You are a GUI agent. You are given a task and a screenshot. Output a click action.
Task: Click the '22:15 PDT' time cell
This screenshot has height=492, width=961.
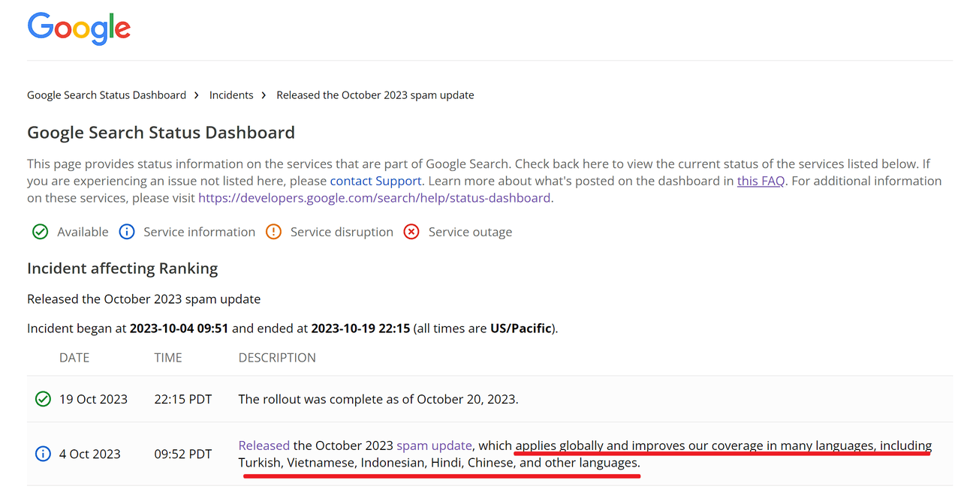[x=183, y=399]
